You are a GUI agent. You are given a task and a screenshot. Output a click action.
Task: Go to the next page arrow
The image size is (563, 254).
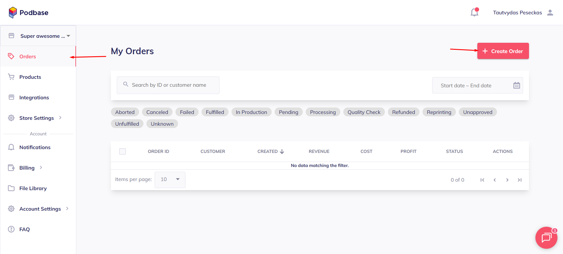tap(507, 180)
